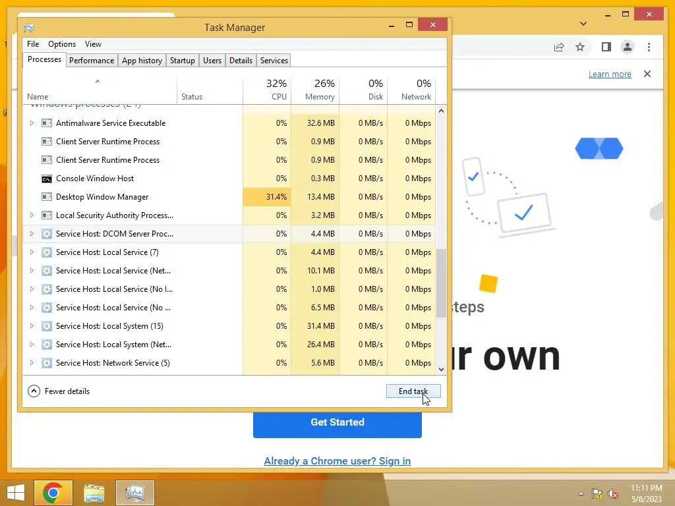The height and width of the screenshot is (506, 675).
Task: Open the View menu
Action: point(93,44)
